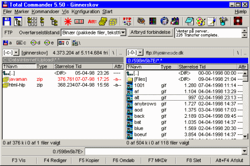Open the Vis menu
250x166 pixels.
click(65, 11)
